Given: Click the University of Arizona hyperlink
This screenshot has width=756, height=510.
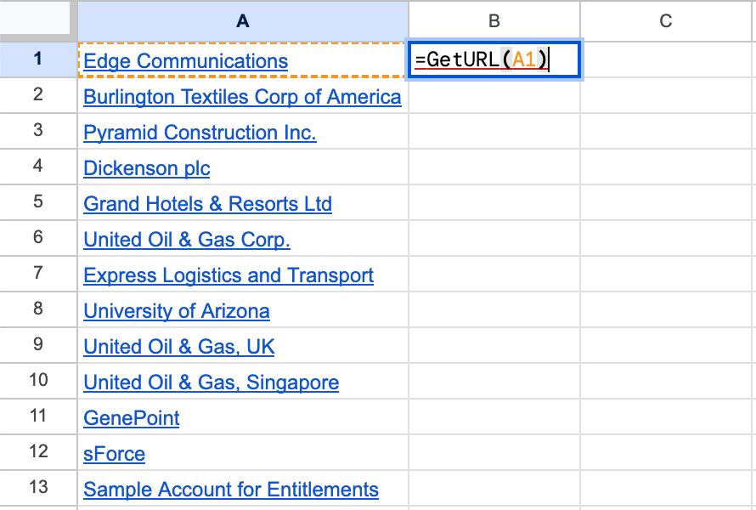Looking at the screenshot, I should 177,311.
